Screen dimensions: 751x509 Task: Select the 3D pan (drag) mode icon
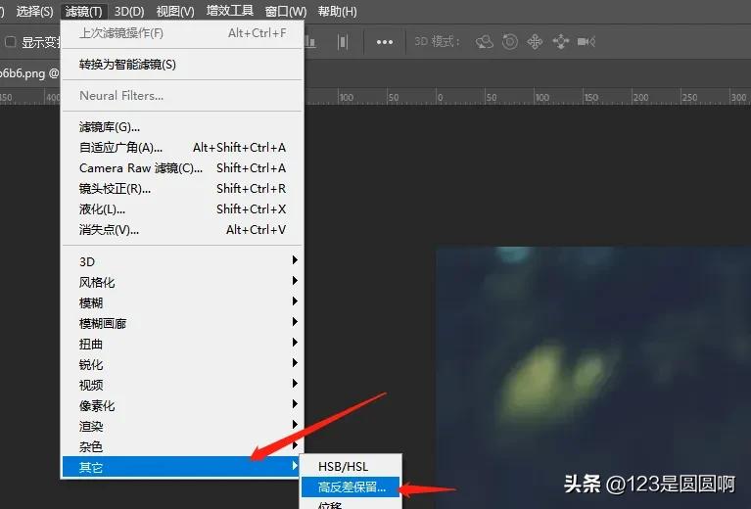(x=535, y=42)
